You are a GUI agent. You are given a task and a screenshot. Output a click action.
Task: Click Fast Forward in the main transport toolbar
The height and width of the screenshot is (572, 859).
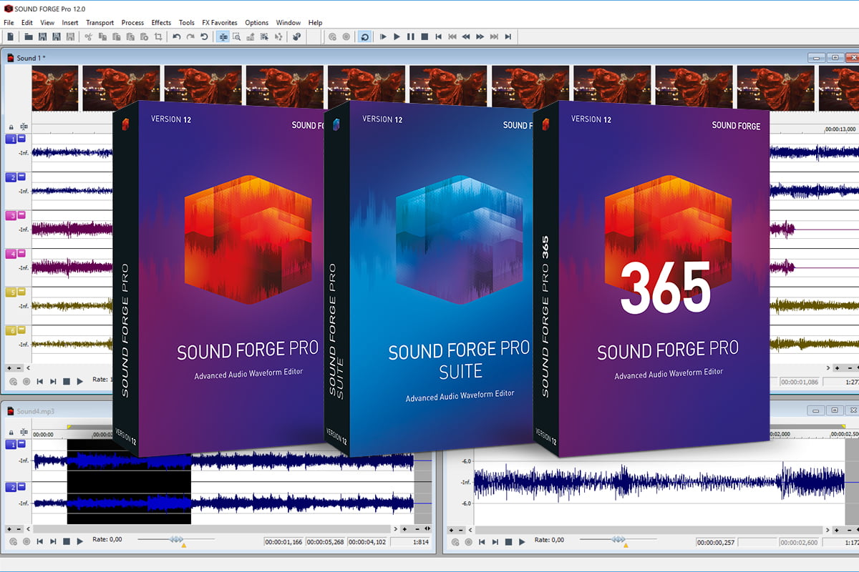[480, 36]
